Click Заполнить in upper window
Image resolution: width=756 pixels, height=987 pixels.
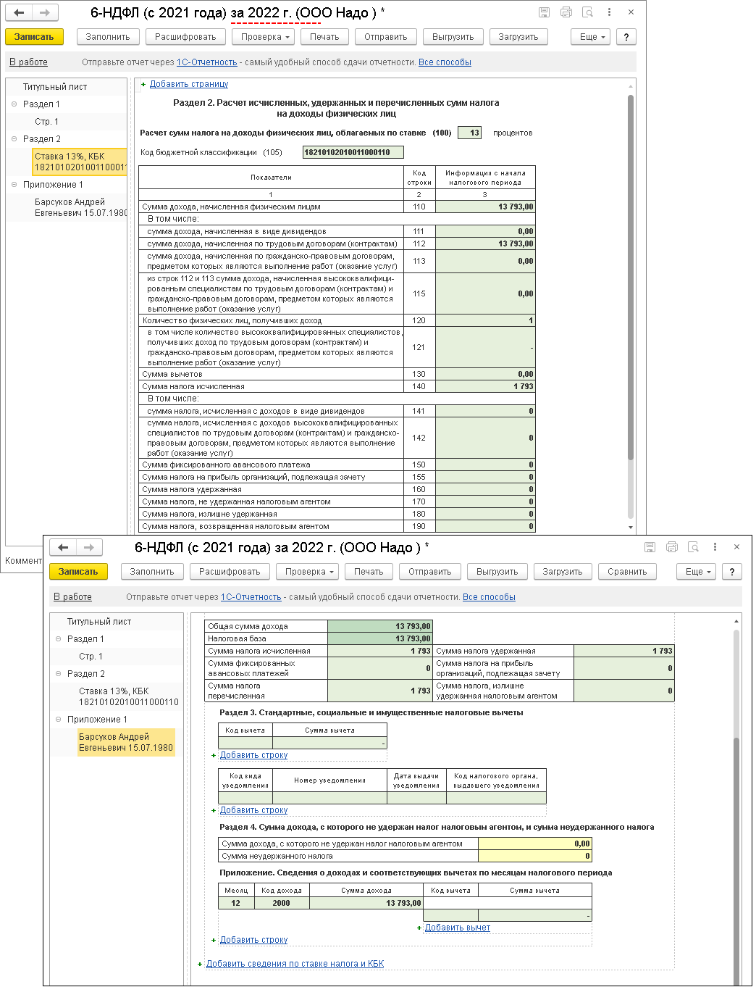108,37
